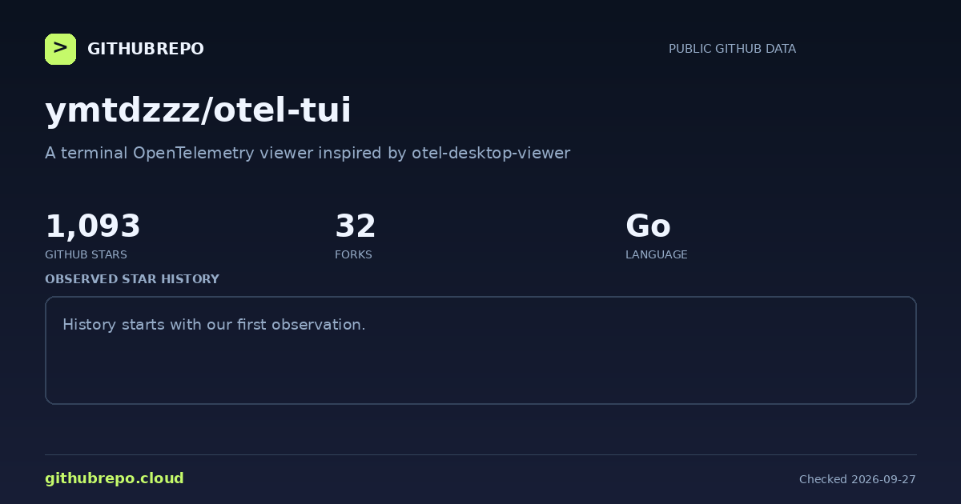Click the repository description text
Viewport: 961px width, 504px height.
tap(308, 153)
